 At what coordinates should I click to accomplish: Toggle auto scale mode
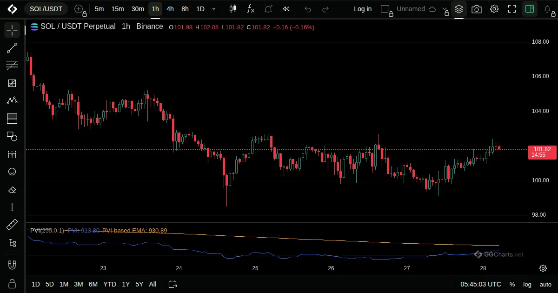tap(545, 284)
